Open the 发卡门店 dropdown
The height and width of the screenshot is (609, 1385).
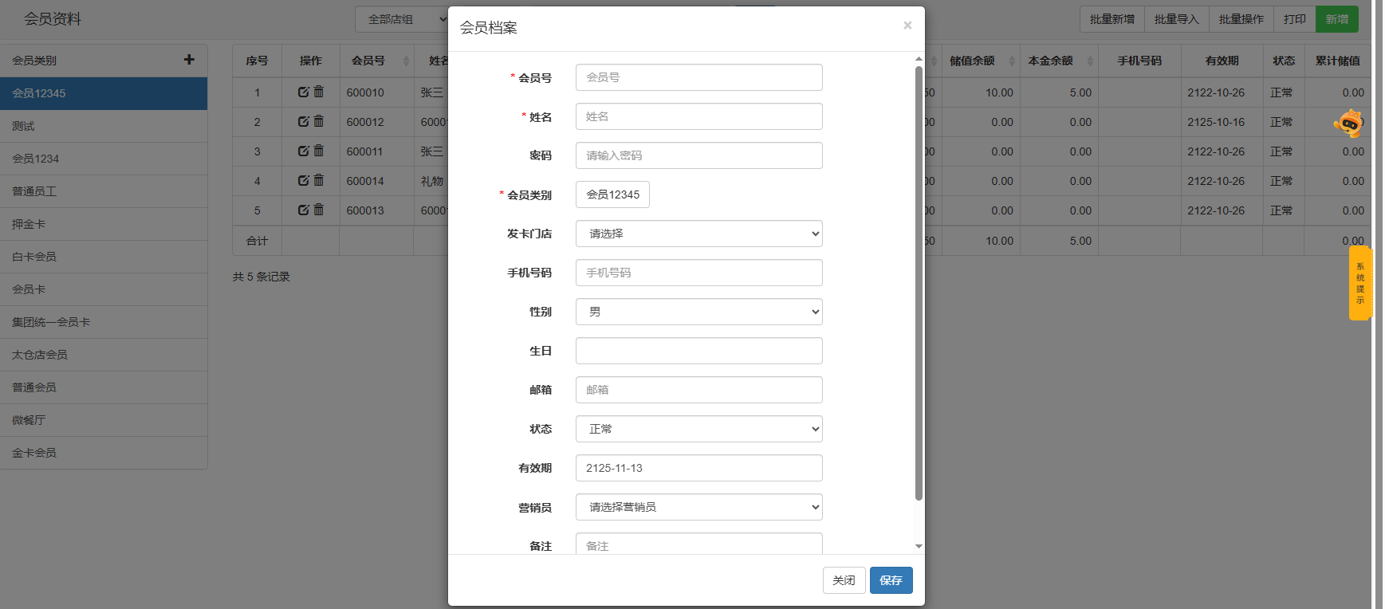(698, 234)
